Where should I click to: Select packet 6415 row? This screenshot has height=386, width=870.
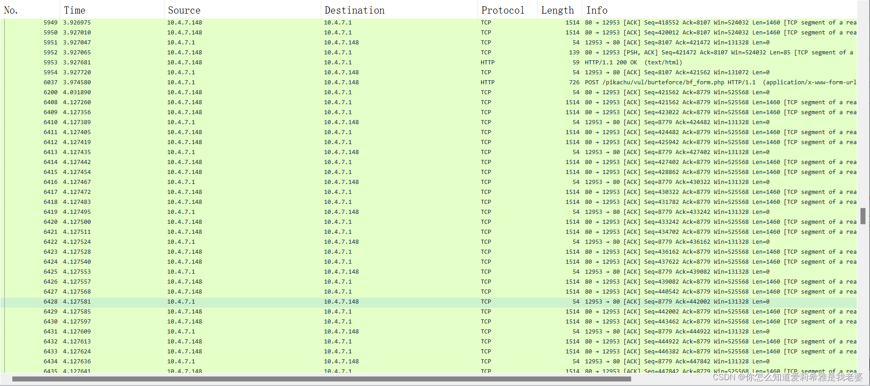tap(428, 172)
